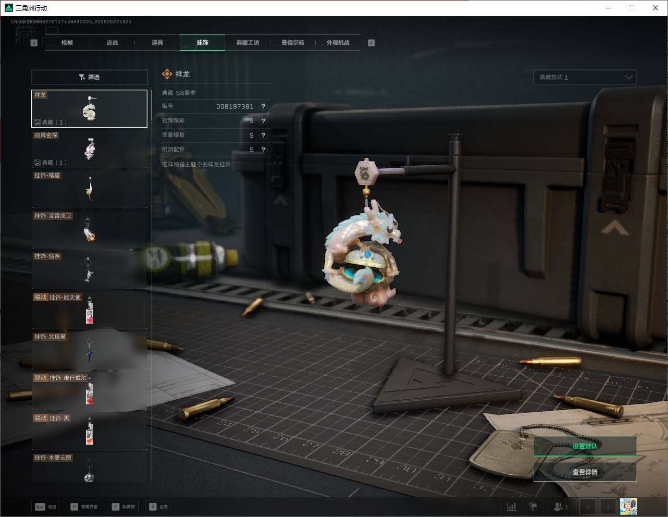
Task: Switch to the 曼德尔砖 tab
Action: tap(293, 43)
